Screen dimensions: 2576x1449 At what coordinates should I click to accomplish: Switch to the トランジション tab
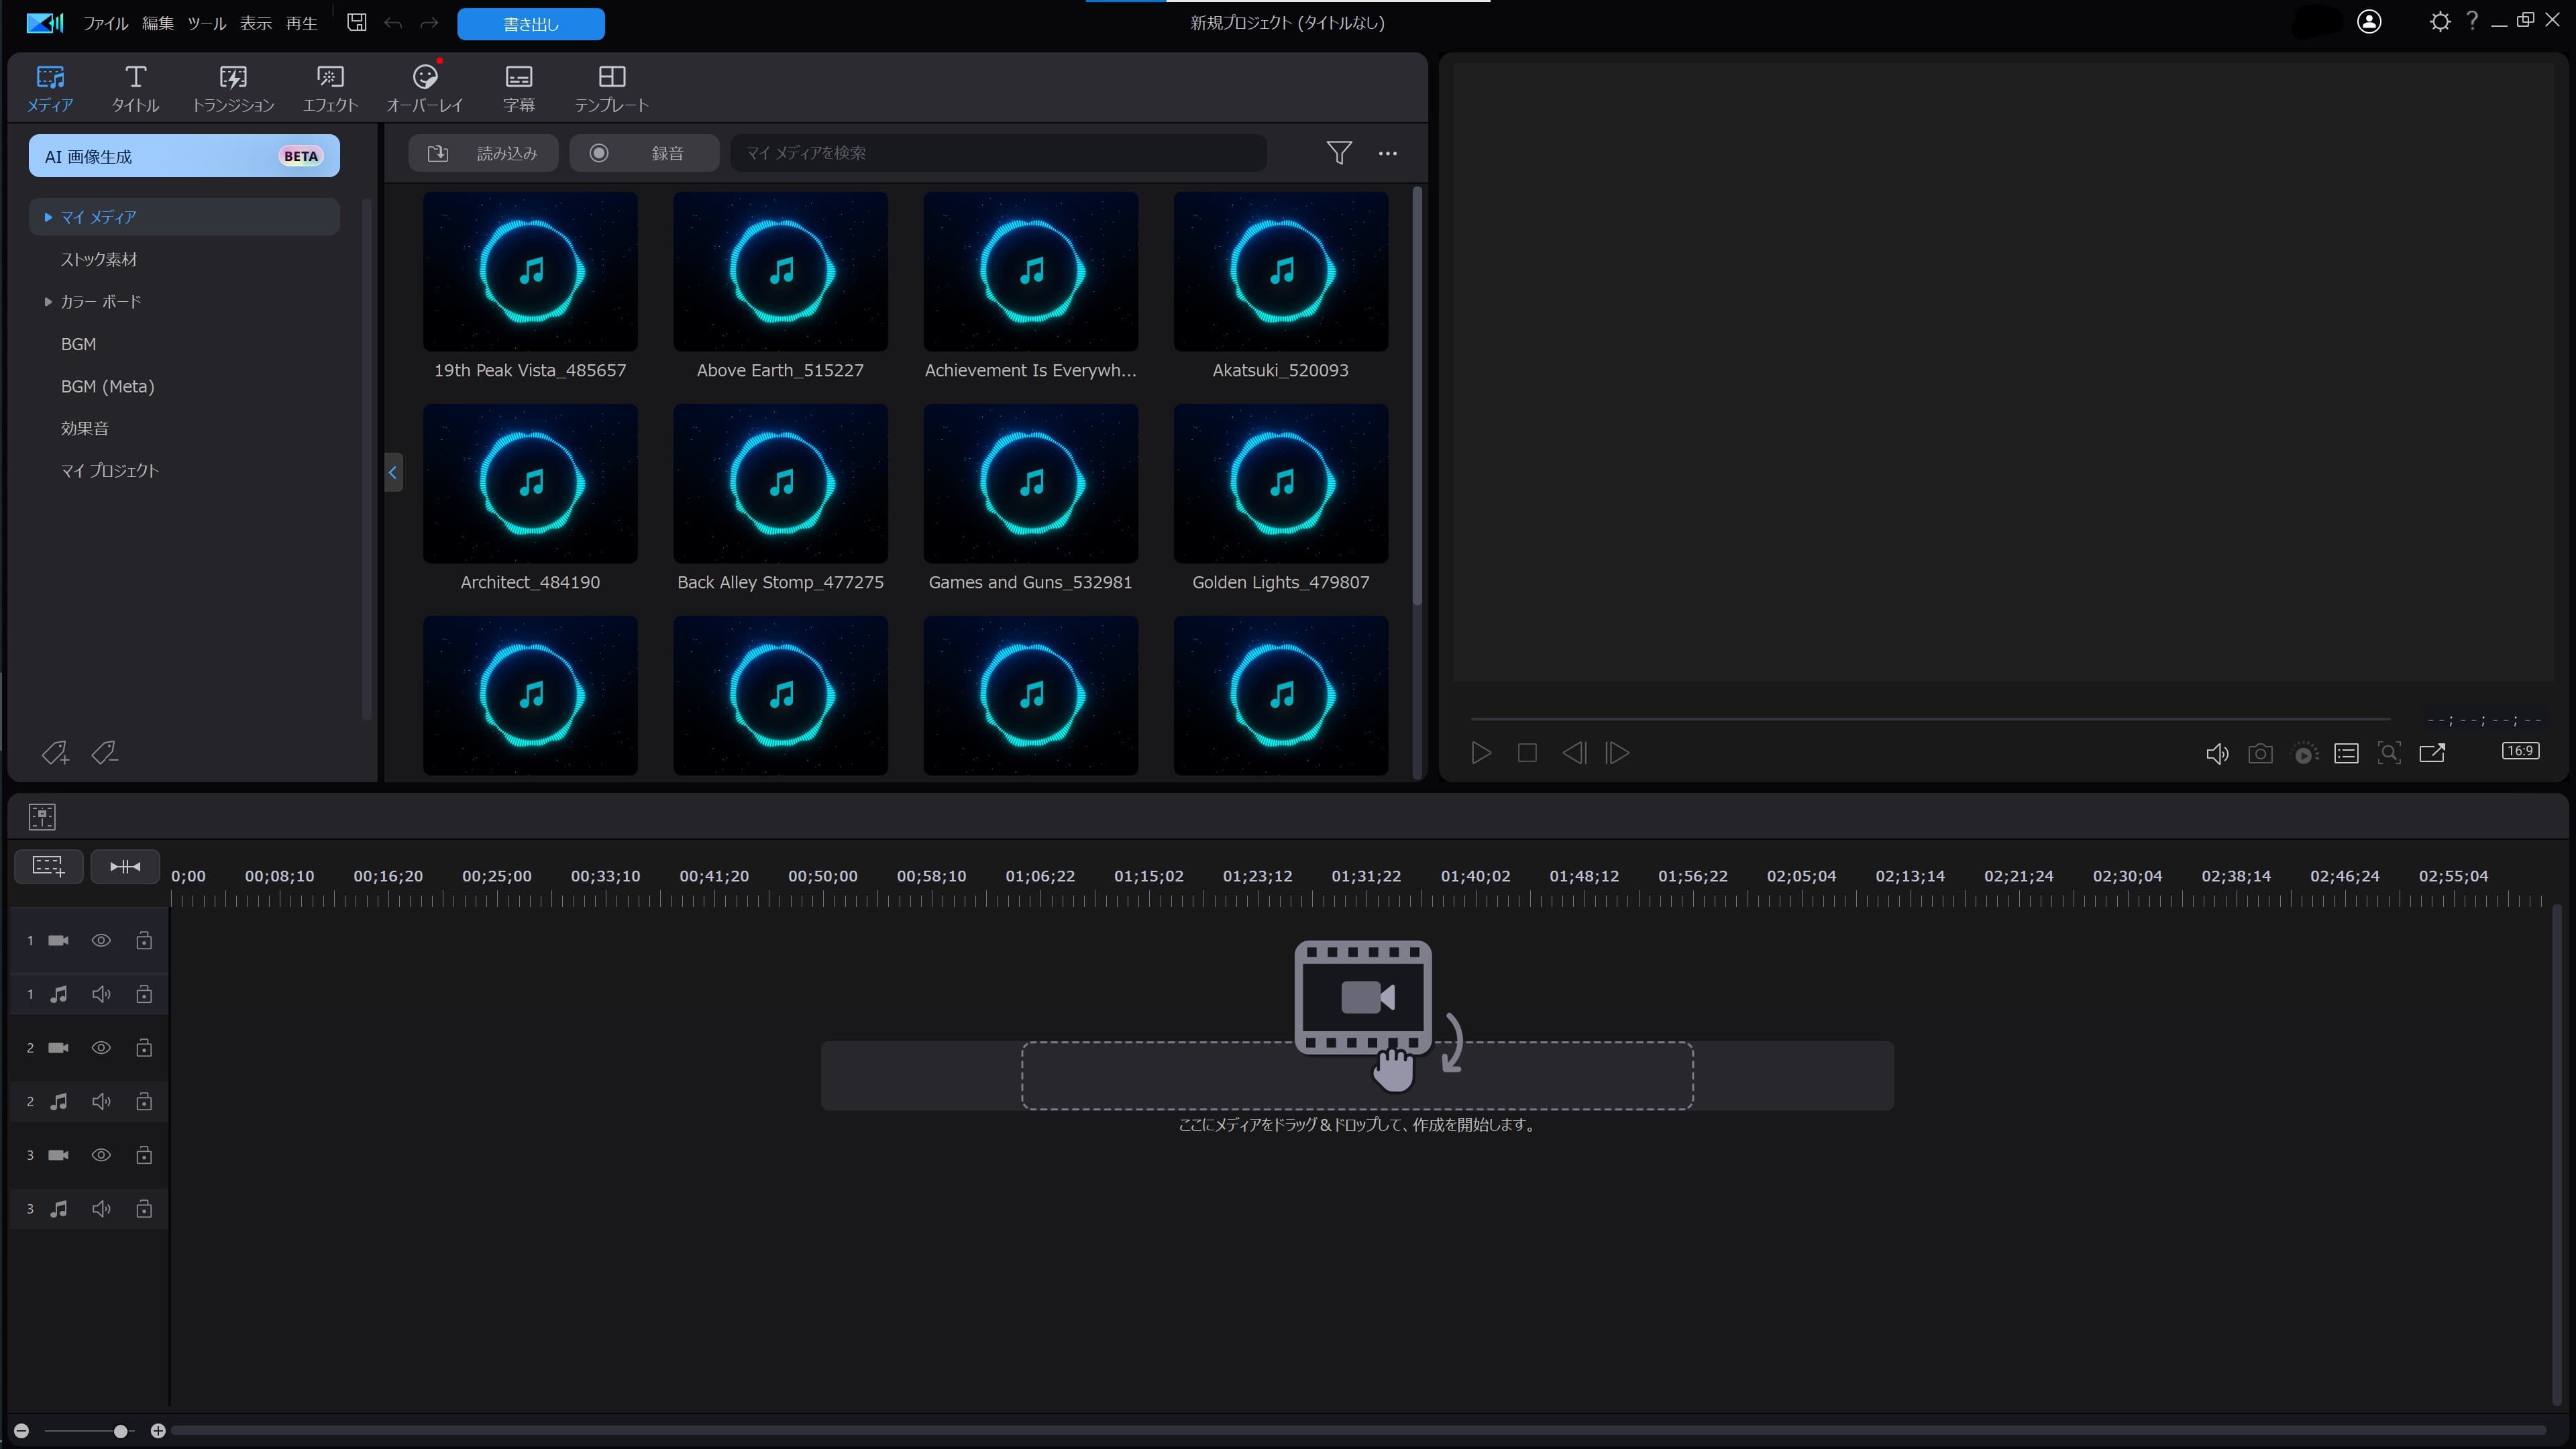tap(232, 88)
